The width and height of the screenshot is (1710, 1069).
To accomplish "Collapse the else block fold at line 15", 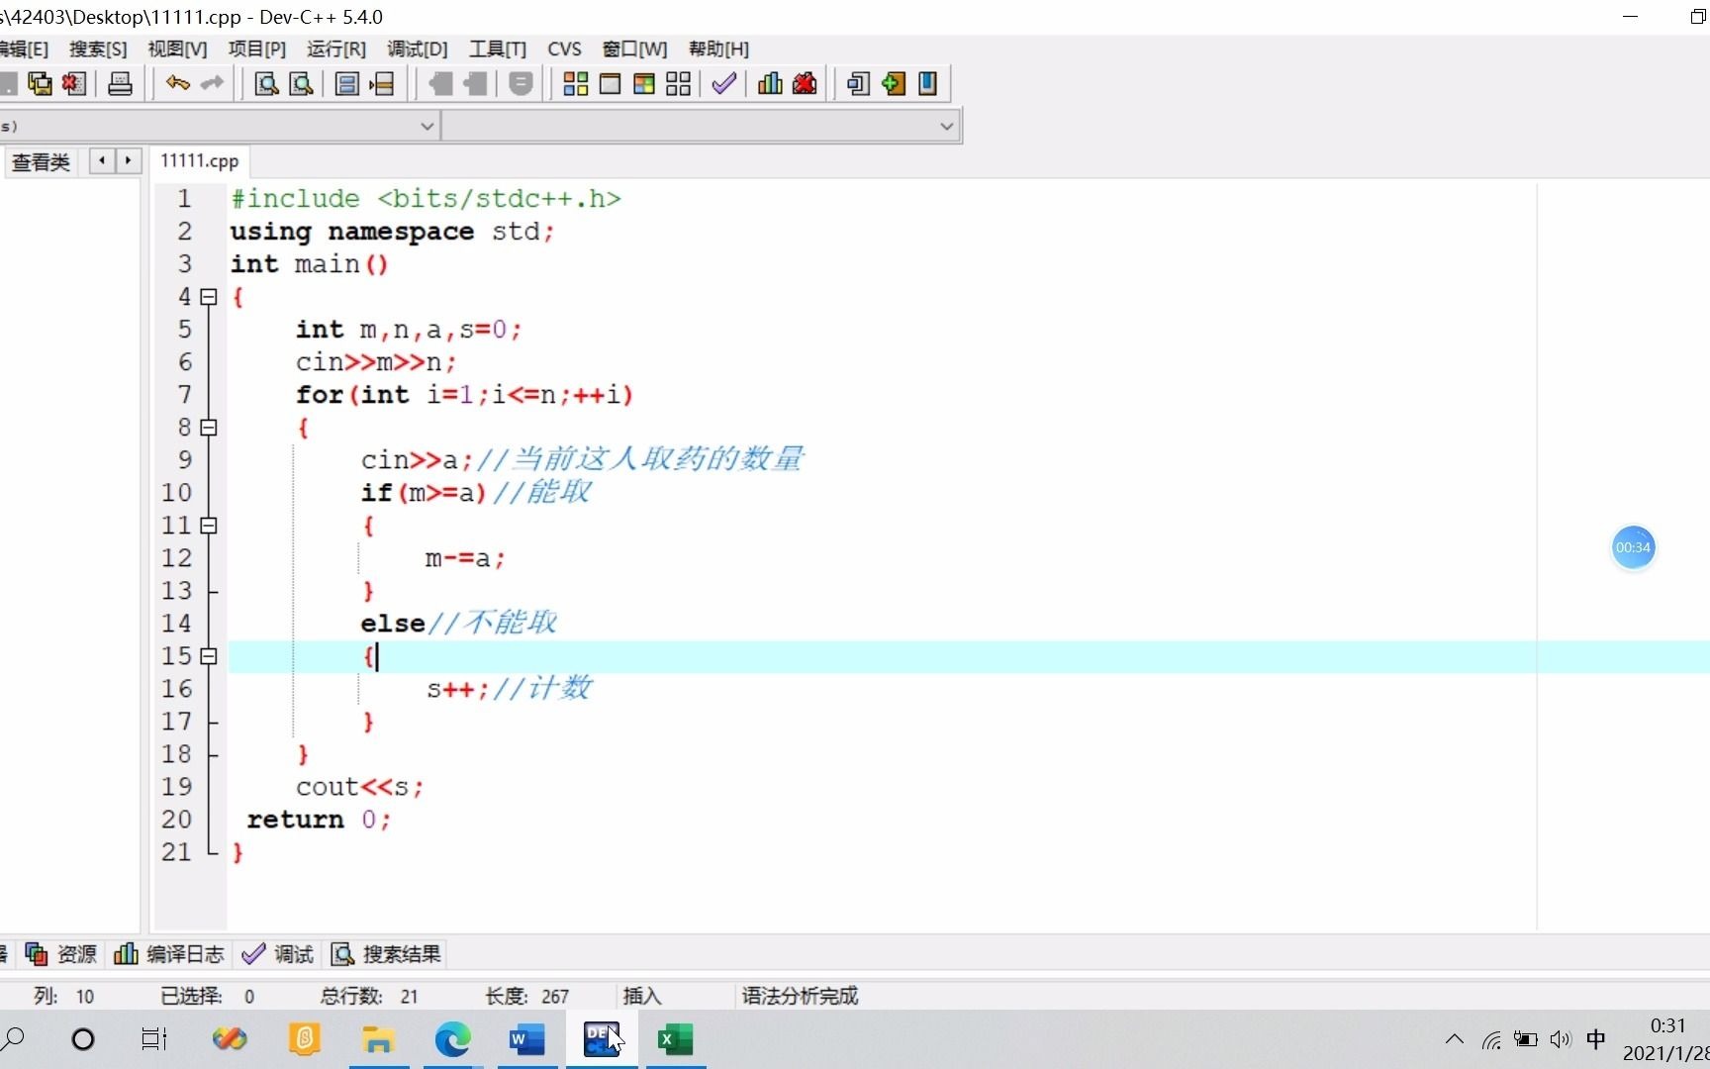I will 208,655.
